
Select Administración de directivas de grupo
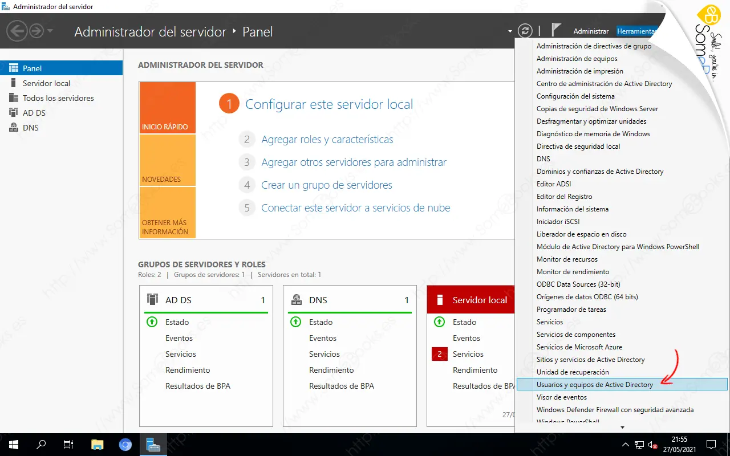click(594, 46)
